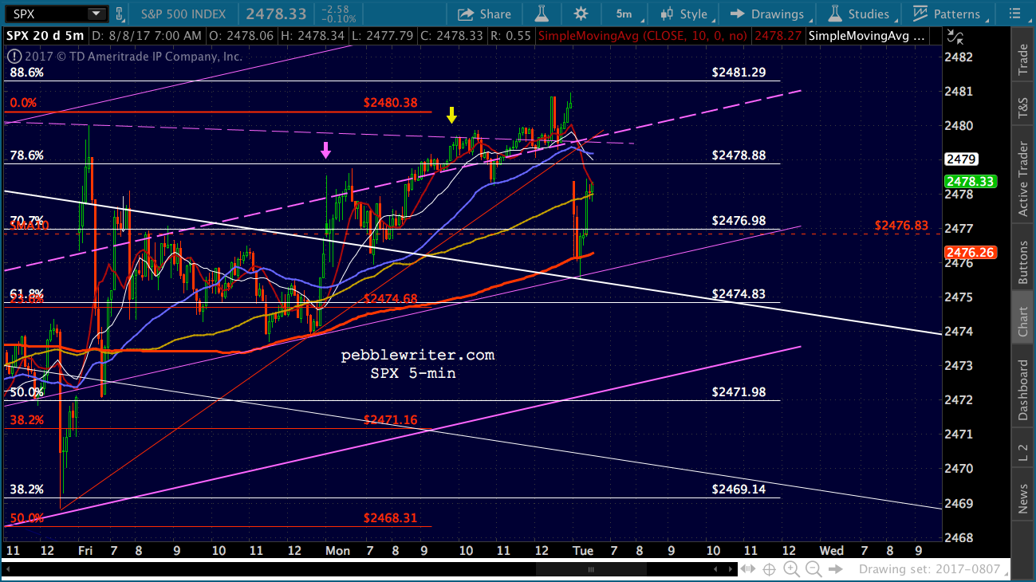Click the Wed date label on time axis
This screenshot has width=1036, height=582.
point(832,550)
